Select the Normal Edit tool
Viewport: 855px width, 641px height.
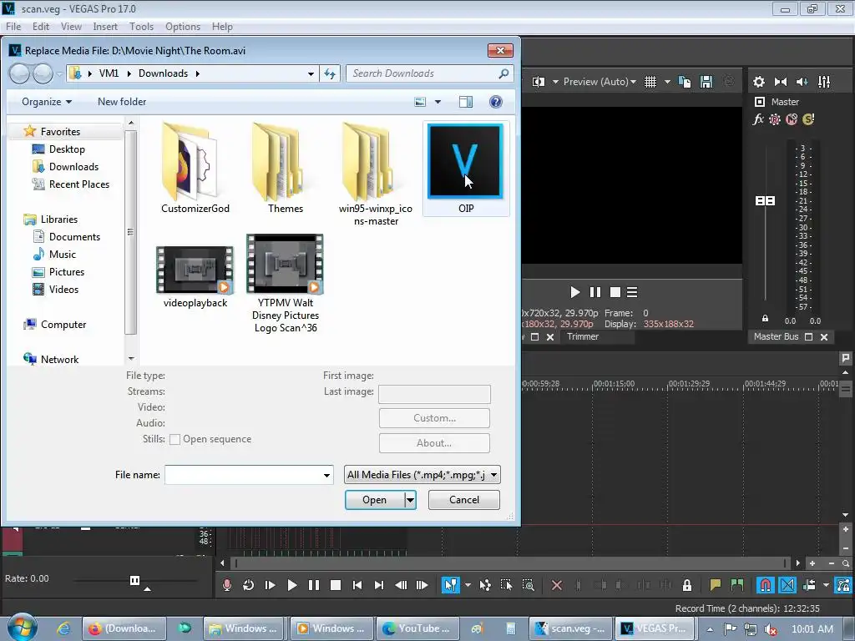450,585
